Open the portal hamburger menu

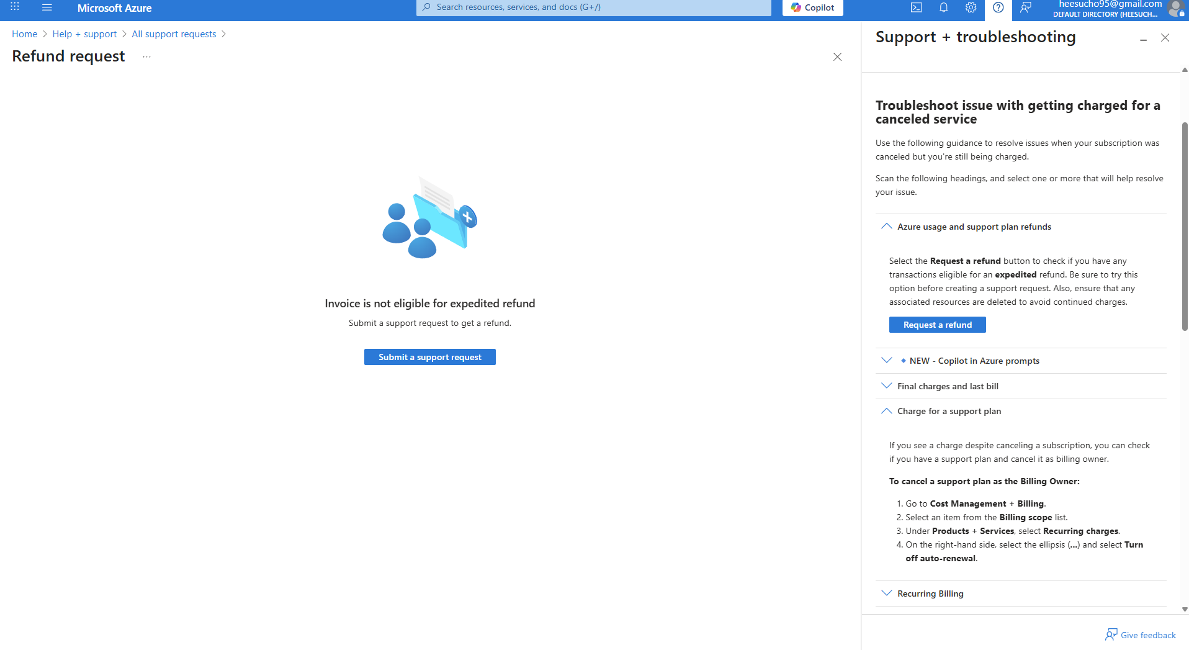(x=47, y=7)
